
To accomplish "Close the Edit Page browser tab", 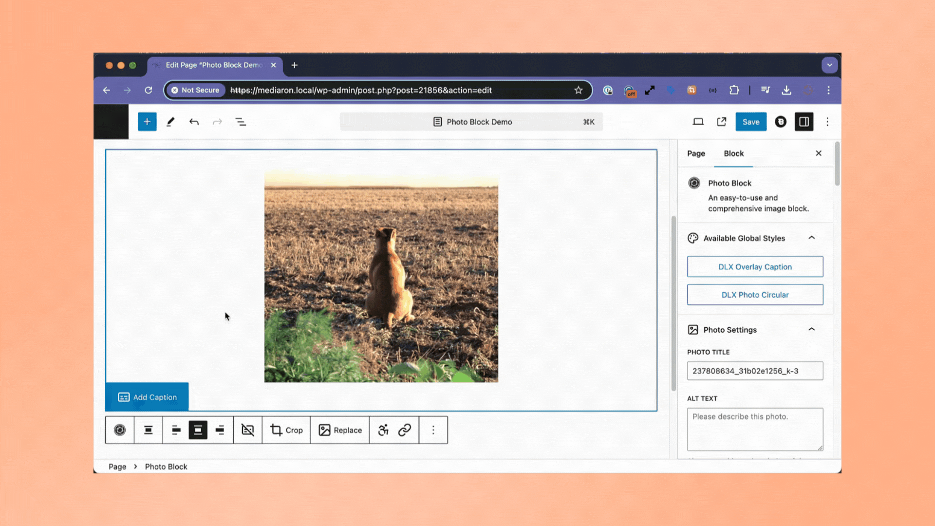I will [274, 65].
